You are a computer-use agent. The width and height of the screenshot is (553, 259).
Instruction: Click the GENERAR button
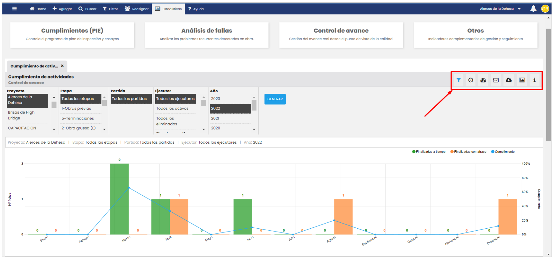[x=275, y=99]
